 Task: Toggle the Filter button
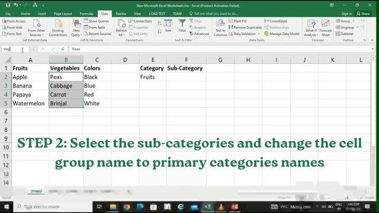(x=182, y=26)
